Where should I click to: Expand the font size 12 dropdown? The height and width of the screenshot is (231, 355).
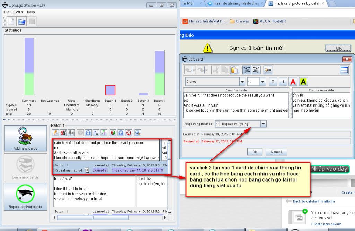tap(262, 82)
